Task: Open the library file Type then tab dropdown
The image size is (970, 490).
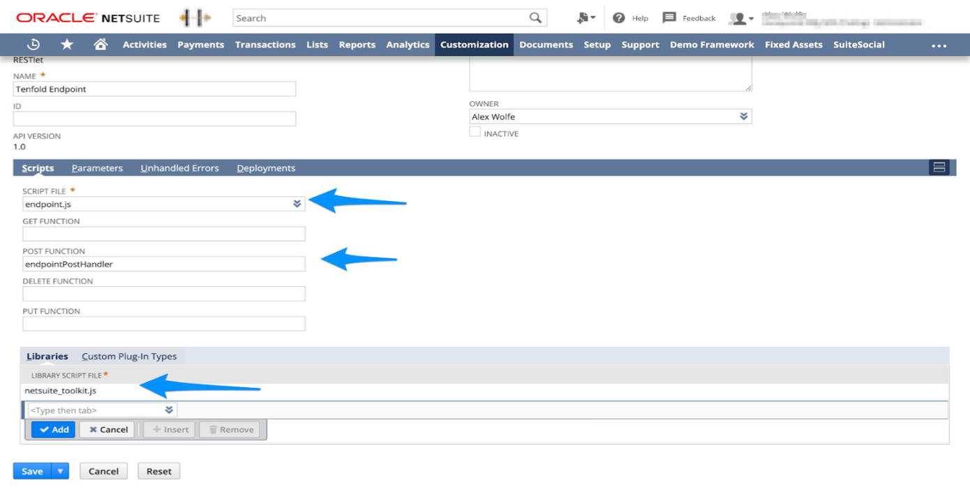Action: pos(169,410)
